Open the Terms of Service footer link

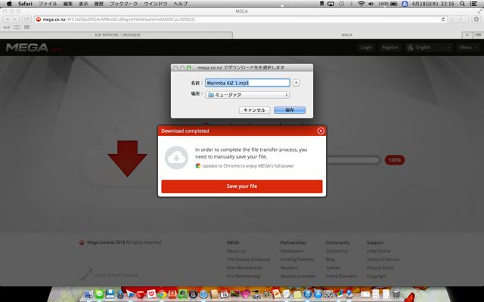pos(383,259)
